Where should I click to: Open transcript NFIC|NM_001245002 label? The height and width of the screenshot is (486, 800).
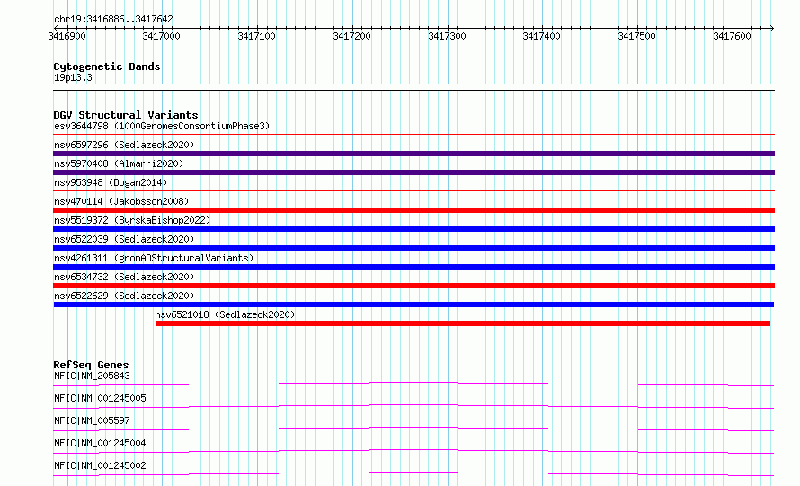pyautogui.click(x=100, y=465)
